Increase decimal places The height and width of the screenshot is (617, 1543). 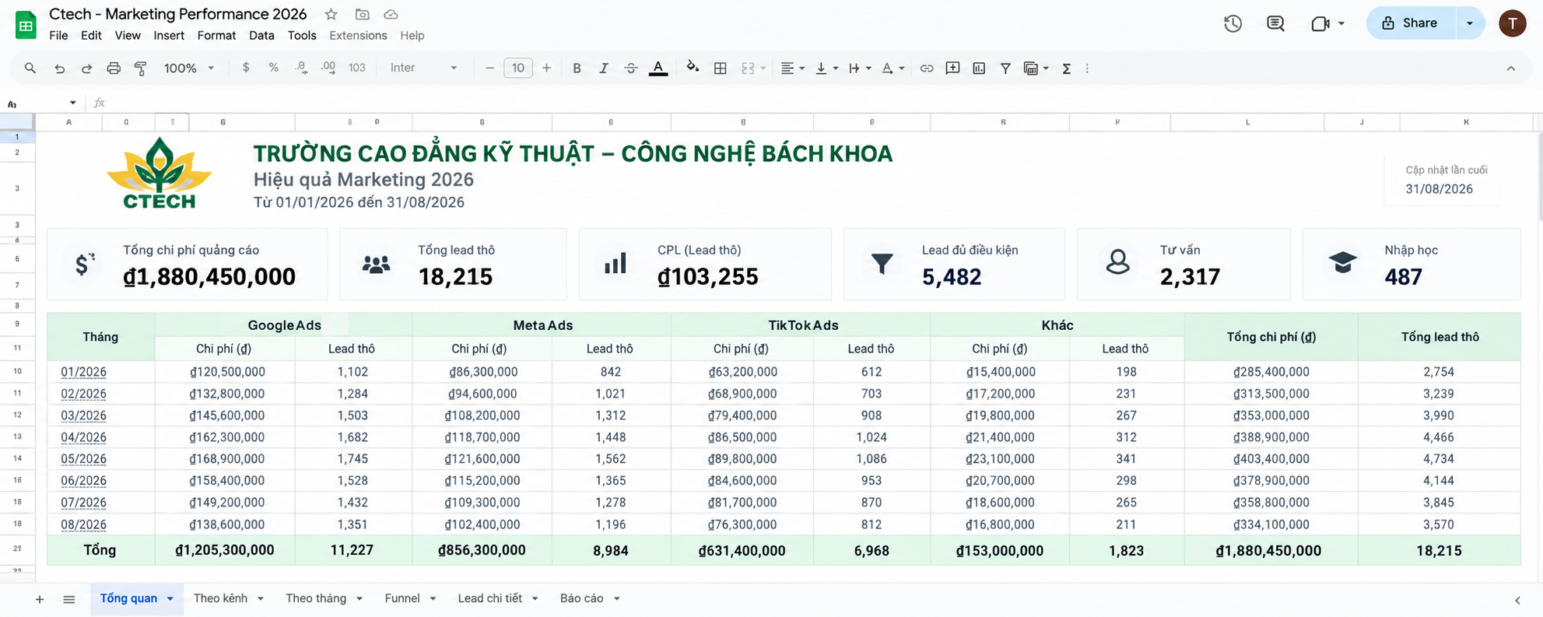pyautogui.click(x=328, y=68)
